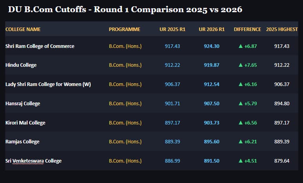The image size is (303, 183).
Task: Select the green triangle next to +6.56
Action: pyautogui.click(x=241, y=123)
